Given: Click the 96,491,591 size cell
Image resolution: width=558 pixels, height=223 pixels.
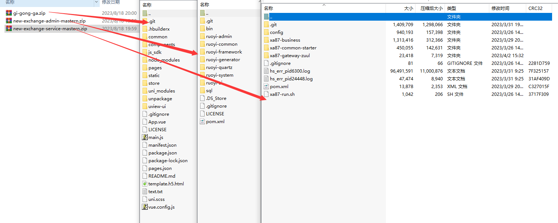Looking at the screenshot, I should 402,71.
